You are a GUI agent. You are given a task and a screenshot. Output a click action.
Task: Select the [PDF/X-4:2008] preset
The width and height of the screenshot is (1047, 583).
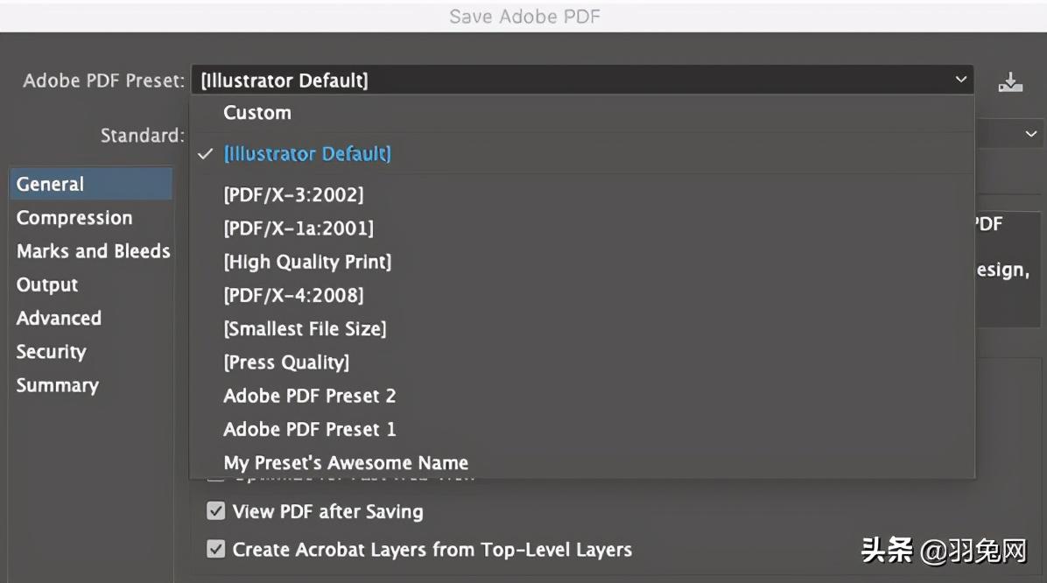(x=293, y=296)
